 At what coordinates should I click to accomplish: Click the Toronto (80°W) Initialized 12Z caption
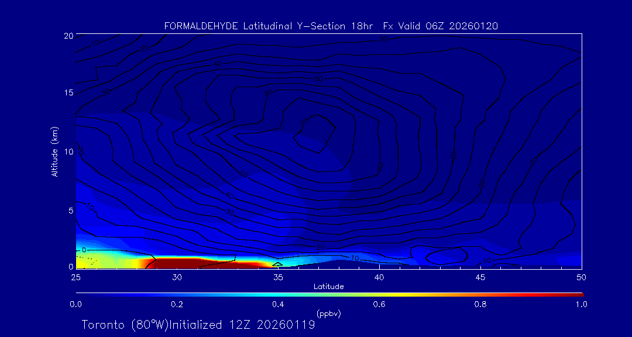coord(198,325)
